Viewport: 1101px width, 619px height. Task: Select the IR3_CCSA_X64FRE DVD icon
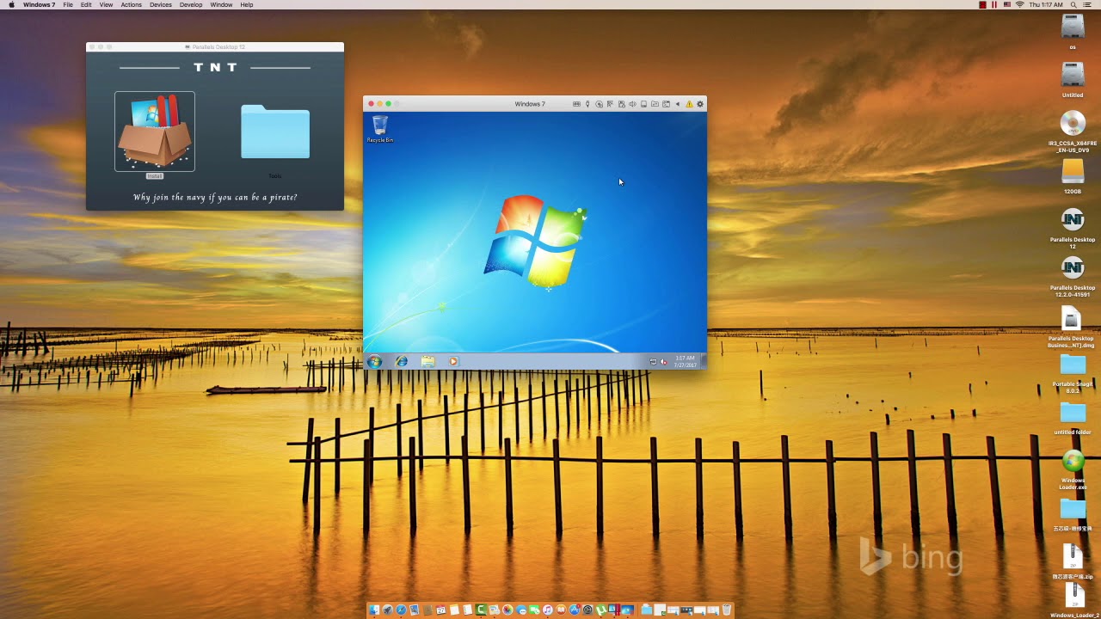[1073, 125]
